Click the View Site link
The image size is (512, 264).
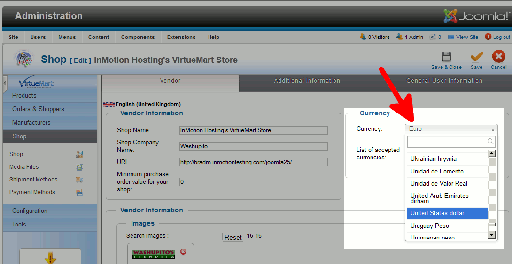pos(467,37)
